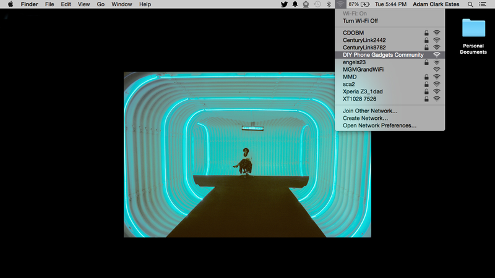Click the icon left of the Time Machine icon
495x278 pixels.
306,4
